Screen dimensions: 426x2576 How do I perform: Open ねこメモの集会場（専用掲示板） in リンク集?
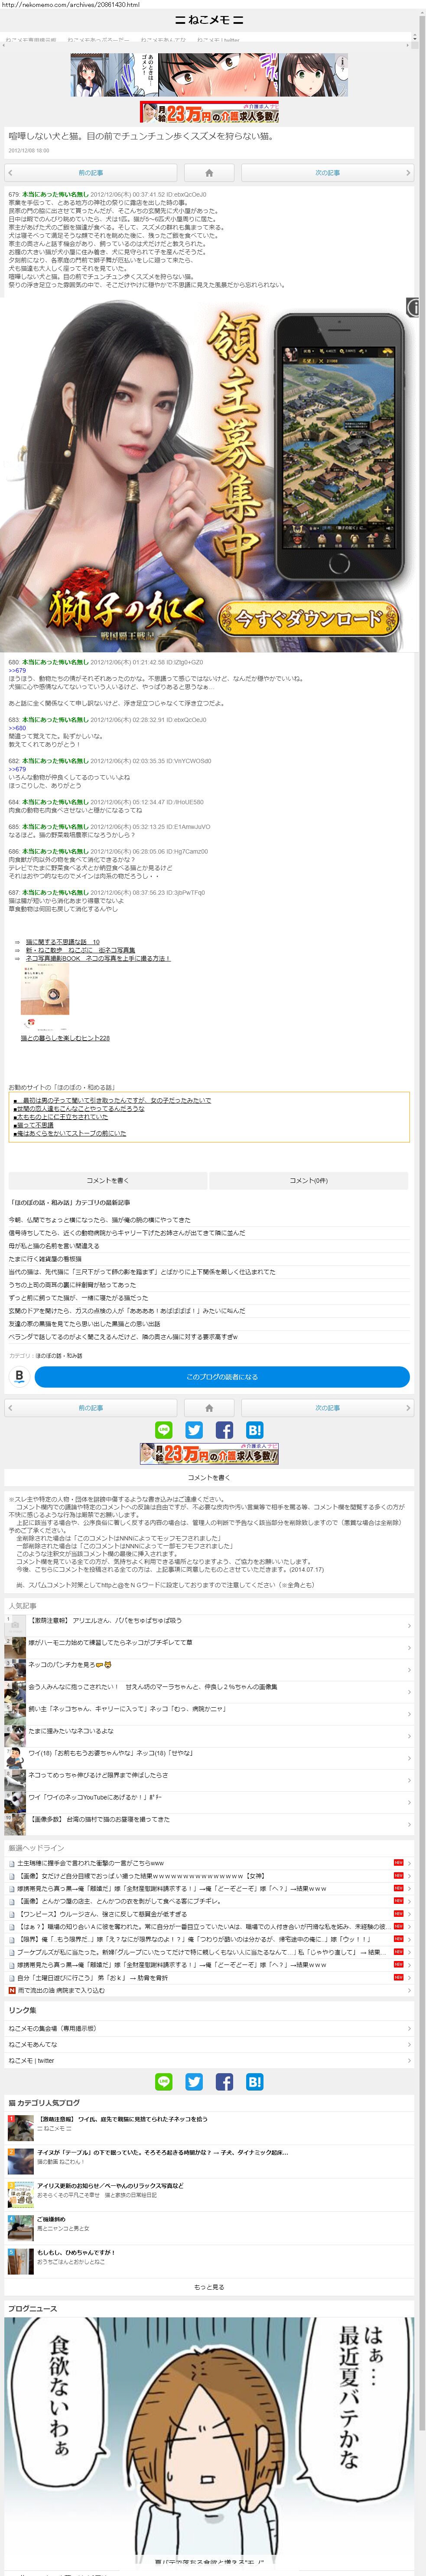click(209, 2028)
